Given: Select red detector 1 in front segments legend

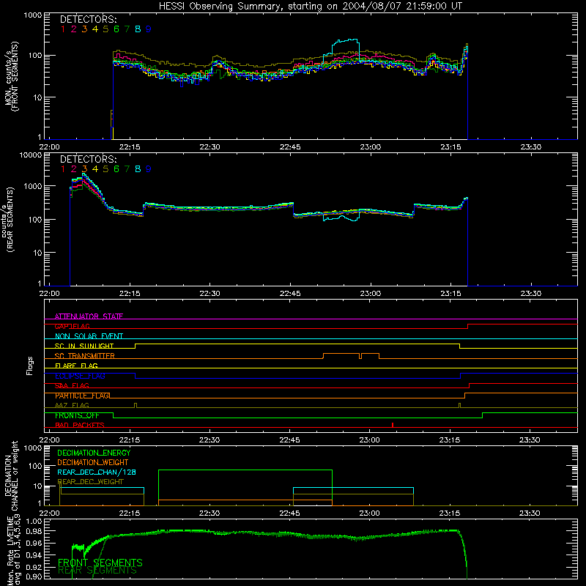Looking at the screenshot, I should point(63,29).
